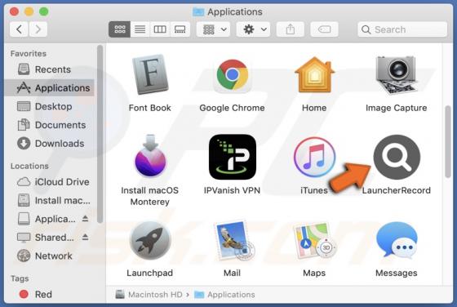Switch to column view
The image size is (457, 307).
tap(160, 29)
